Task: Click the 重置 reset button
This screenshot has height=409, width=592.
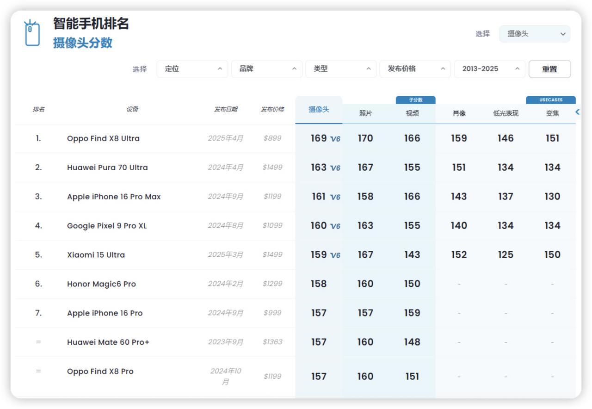Action: (x=549, y=69)
